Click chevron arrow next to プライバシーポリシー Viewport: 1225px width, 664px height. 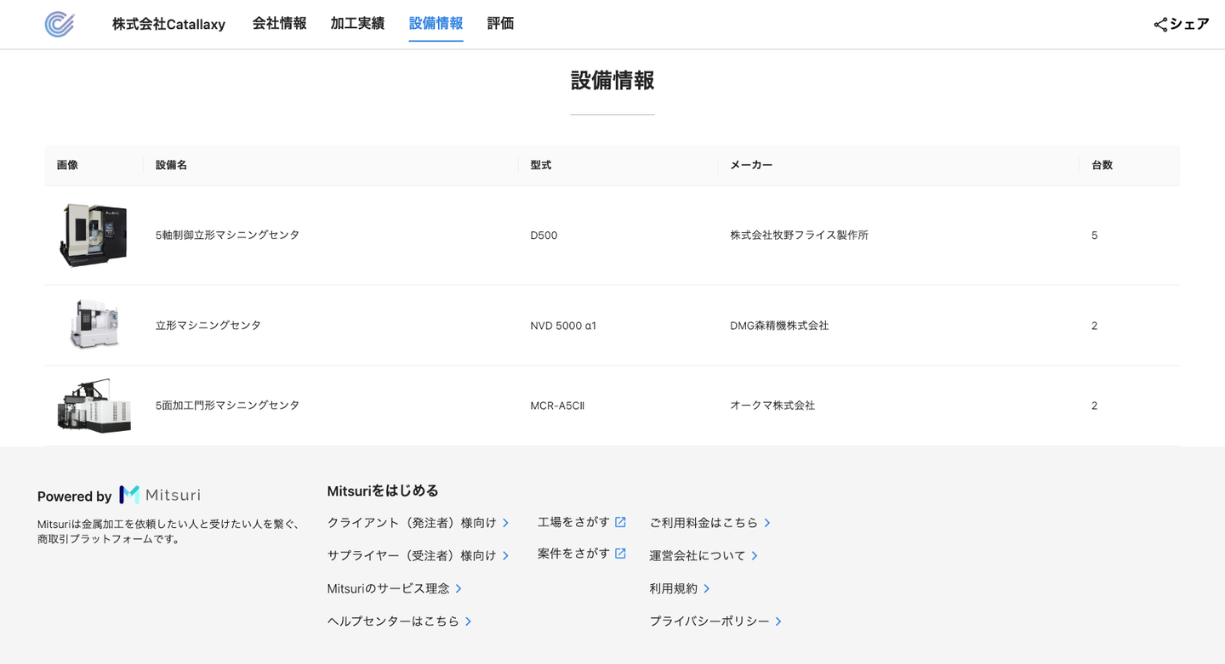[x=778, y=621]
